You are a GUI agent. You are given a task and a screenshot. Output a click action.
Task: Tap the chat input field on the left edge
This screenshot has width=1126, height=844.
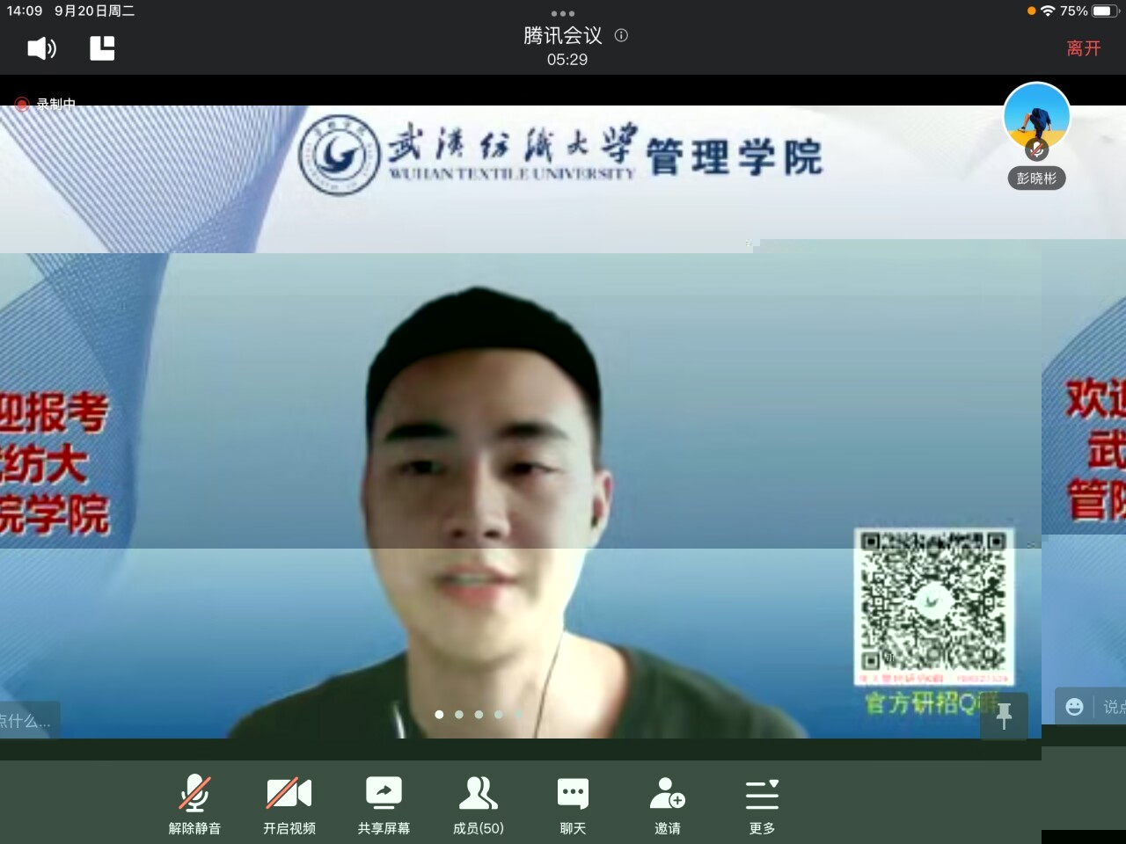click(29, 721)
